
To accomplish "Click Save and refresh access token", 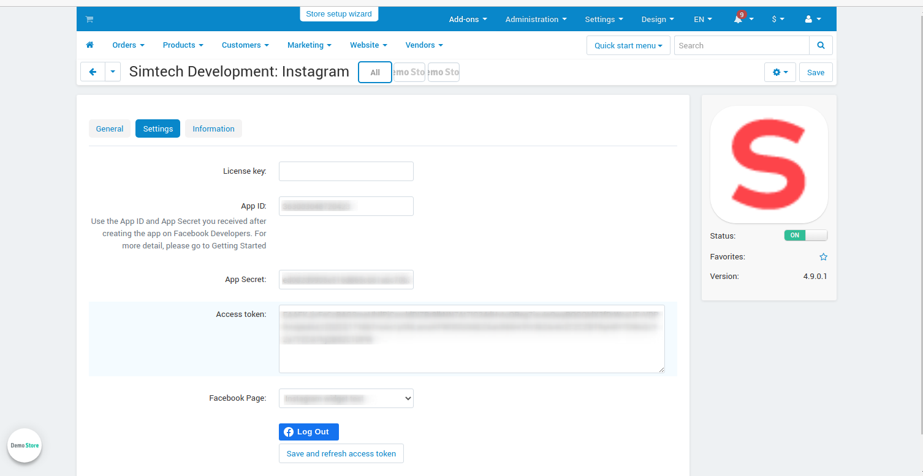I will click(341, 453).
